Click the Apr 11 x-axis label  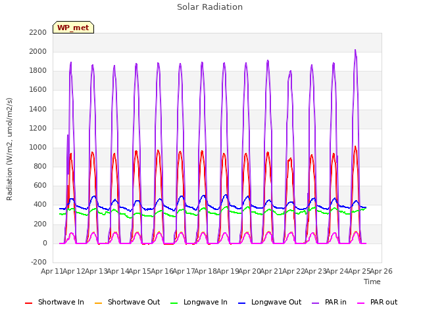[x=51, y=271]
